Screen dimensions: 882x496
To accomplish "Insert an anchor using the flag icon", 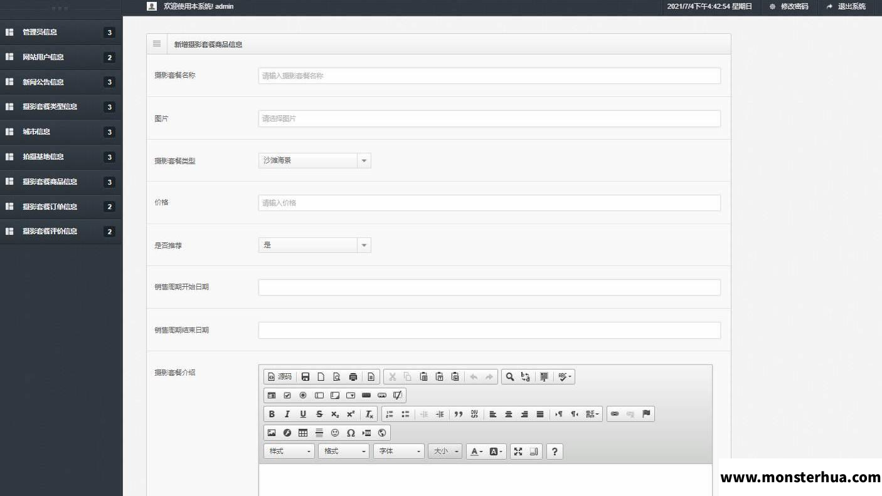I will tap(646, 414).
